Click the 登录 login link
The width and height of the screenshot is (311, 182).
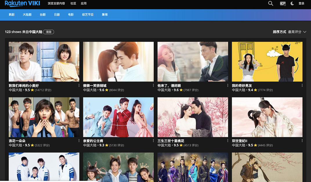[x=301, y=3]
